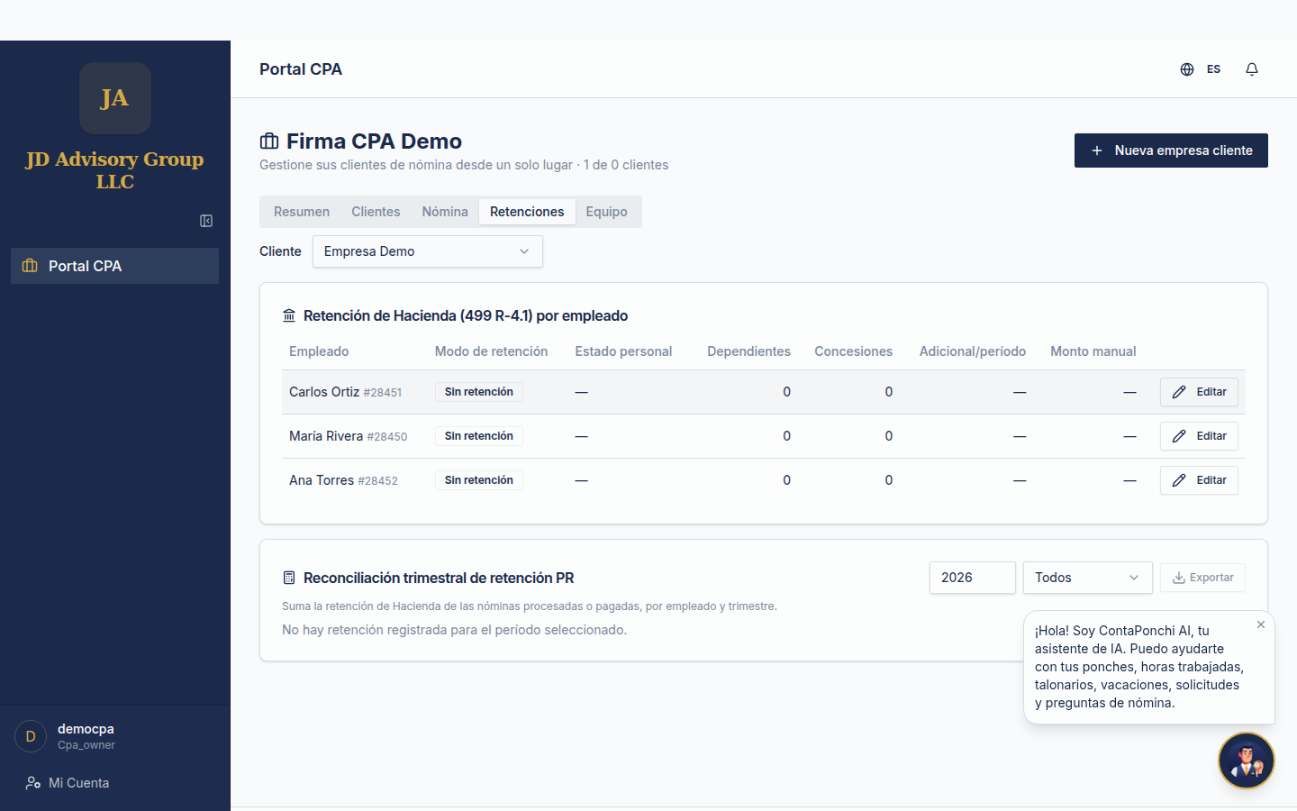Screen dimensions: 1297x811
Task: Click the Carlos Ortiz #28451 employee name
Action: point(346,392)
